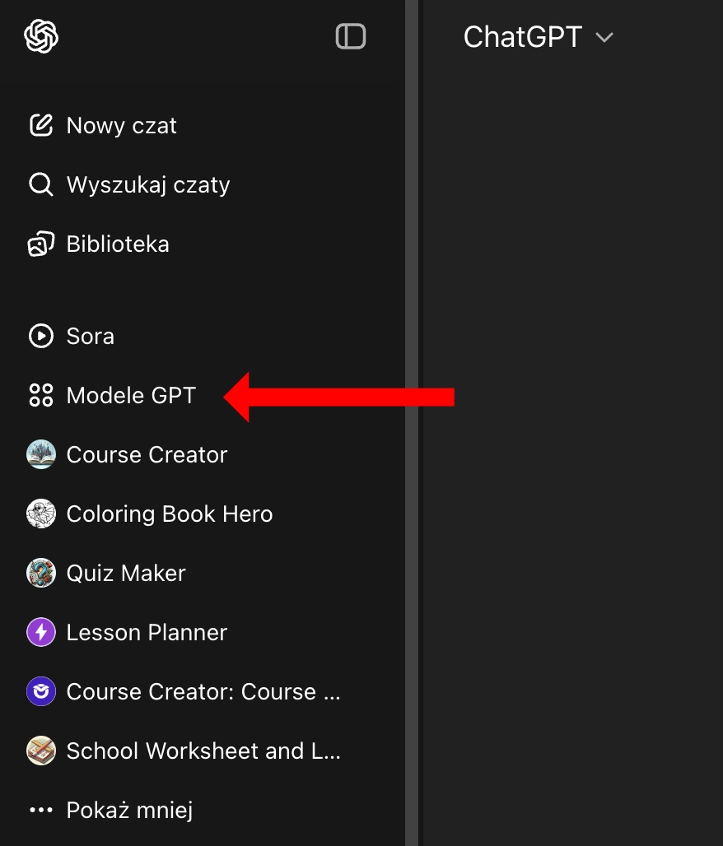
Task: Open the ChatGPT model selector dropdown
Action: coord(539,37)
